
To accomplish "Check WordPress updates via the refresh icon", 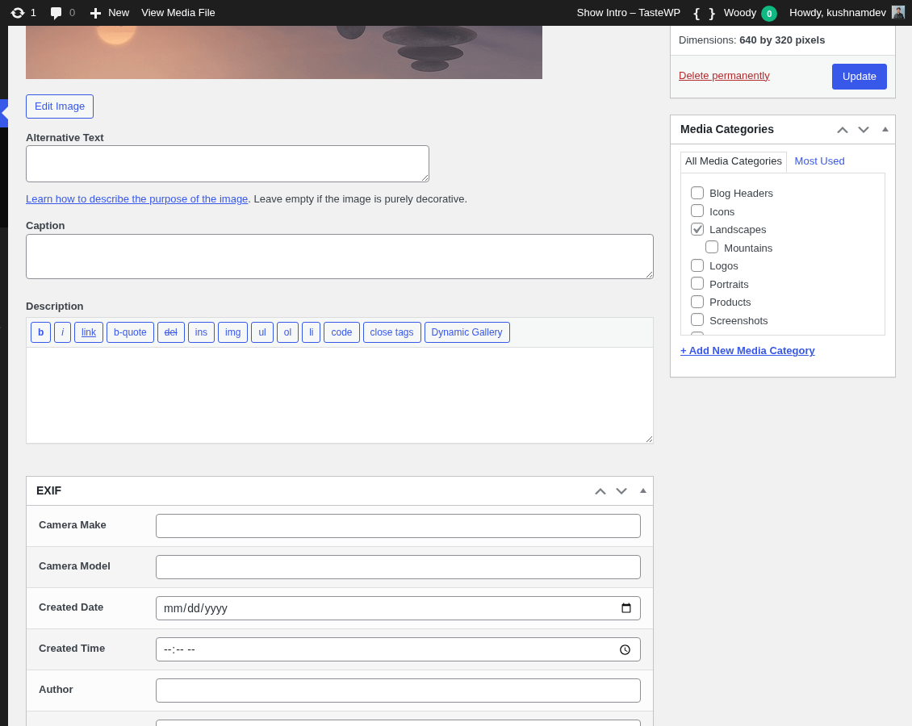I will [x=17, y=12].
